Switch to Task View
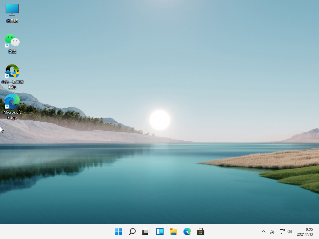This screenshot has width=319, height=239. [x=146, y=232]
